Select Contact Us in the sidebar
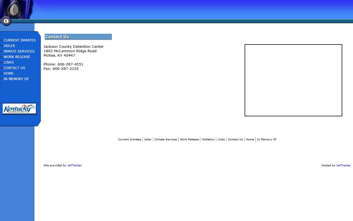353x221 pixels. (14, 68)
